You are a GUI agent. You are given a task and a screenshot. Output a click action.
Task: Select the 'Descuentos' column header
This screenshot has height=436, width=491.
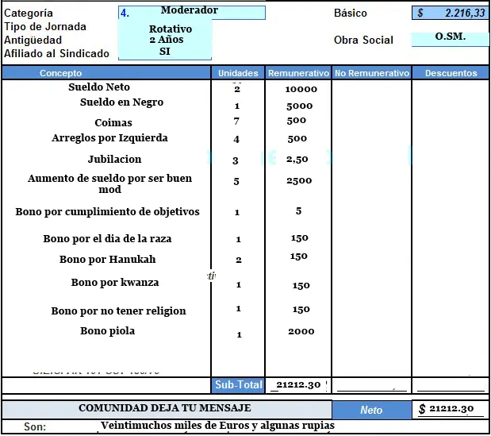tap(451, 73)
